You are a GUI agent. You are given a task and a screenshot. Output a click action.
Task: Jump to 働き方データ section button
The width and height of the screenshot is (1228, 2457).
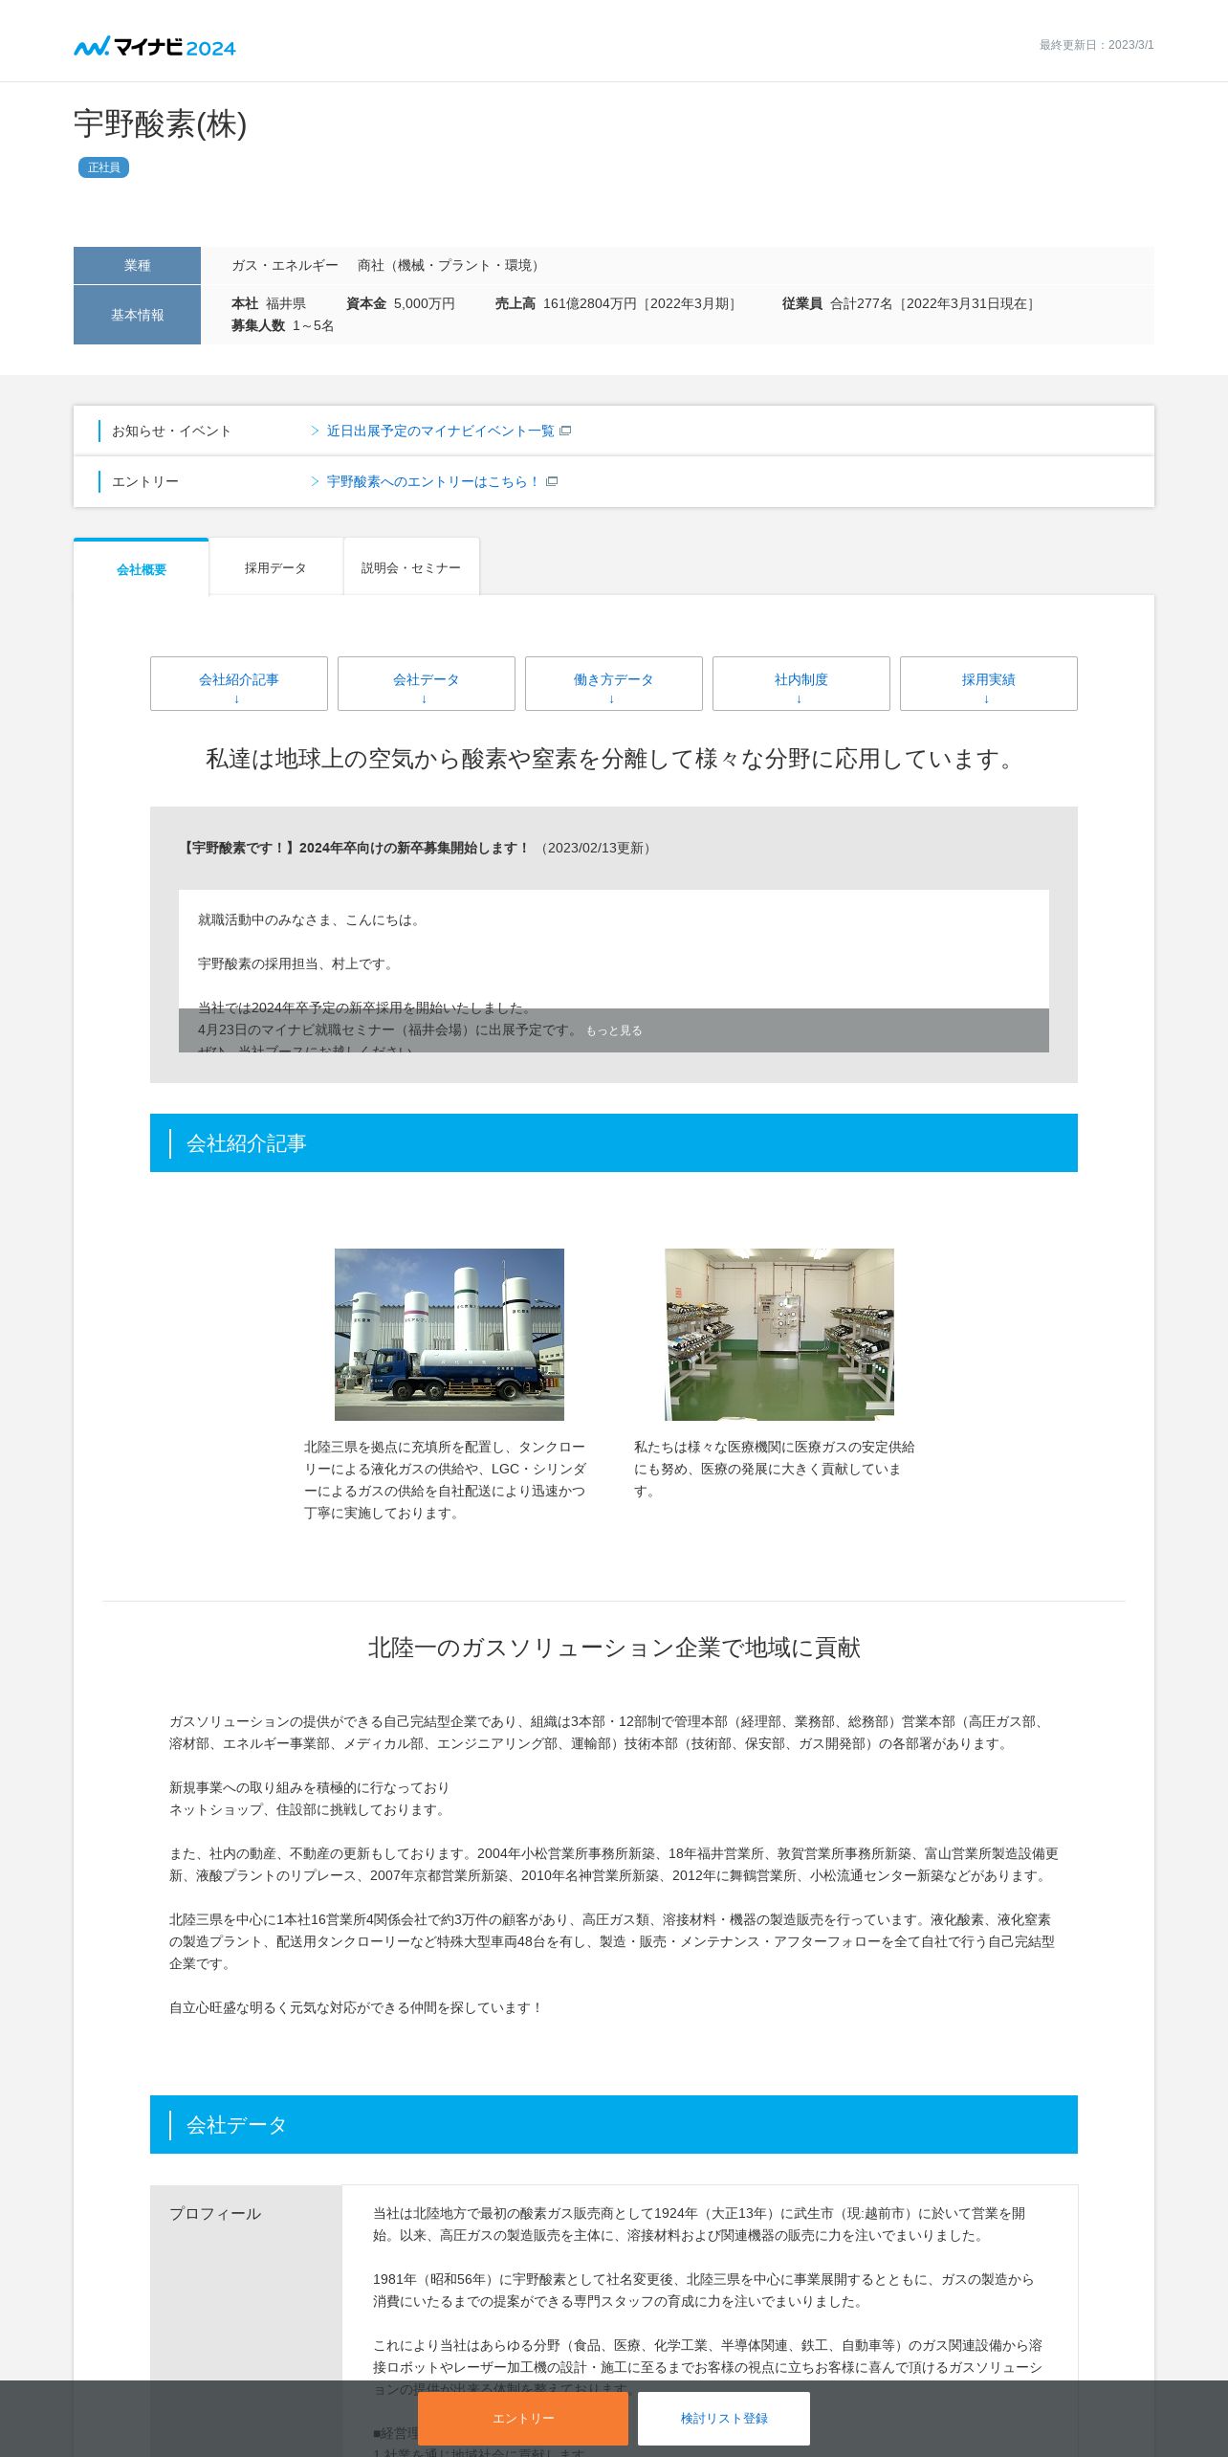[614, 683]
